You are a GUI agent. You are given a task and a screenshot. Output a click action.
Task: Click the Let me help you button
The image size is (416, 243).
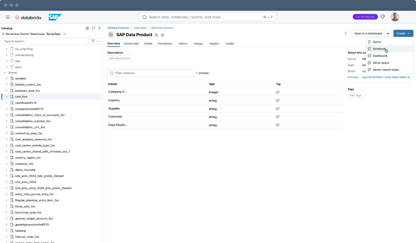point(365,17)
